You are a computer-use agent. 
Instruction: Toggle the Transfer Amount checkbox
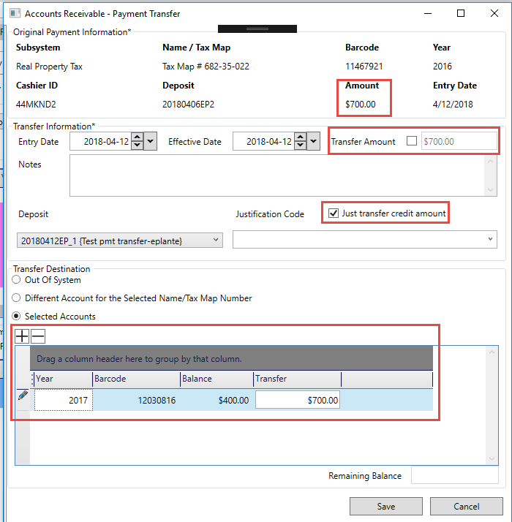click(x=411, y=141)
